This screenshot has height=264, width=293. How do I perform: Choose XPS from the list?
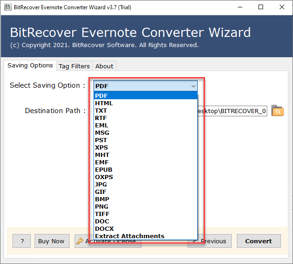pyautogui.click(x=146, y=148)
